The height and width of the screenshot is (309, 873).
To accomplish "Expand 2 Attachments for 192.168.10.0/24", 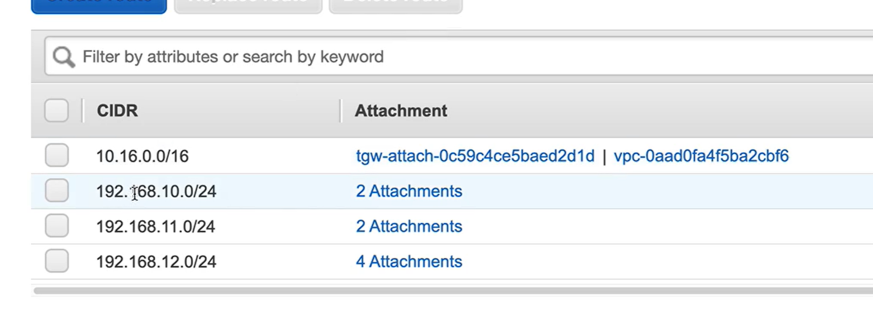I will [409, 191].
